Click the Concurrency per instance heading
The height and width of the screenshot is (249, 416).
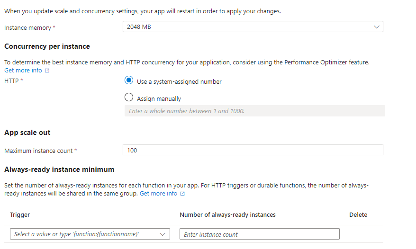pyautogui.click(x=47, y=46)
